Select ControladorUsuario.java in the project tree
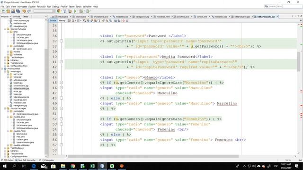Image resolution: width=303 pixels, height=170 pixels. coord(27,114)
